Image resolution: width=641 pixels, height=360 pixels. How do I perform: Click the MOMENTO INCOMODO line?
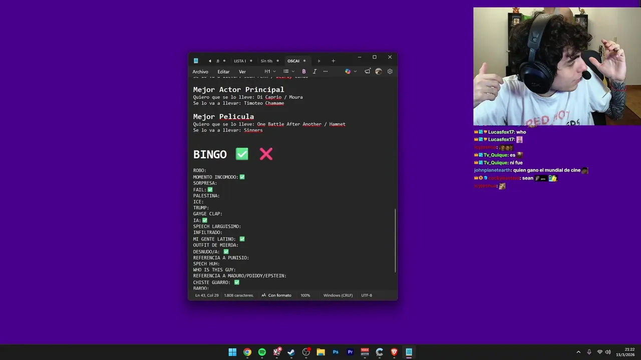[219, 177]
